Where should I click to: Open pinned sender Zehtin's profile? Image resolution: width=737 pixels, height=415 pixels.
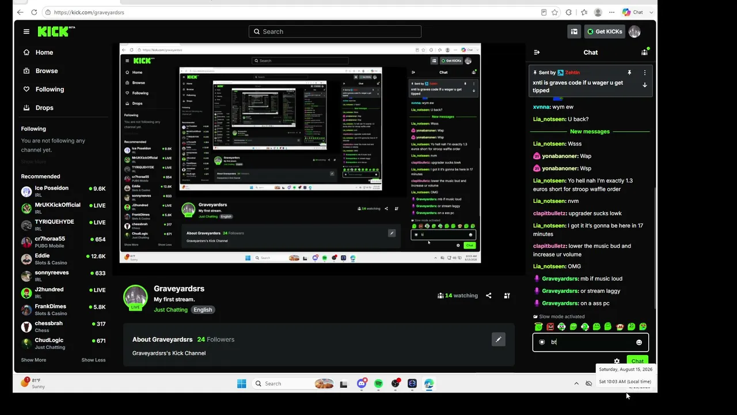[572, 73]
